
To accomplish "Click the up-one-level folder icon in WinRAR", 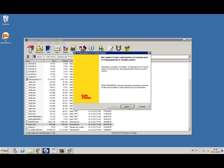I will (28, 57).
